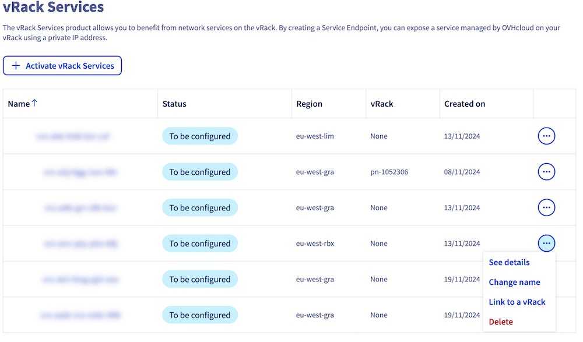
Task: Click the Region column header
Action: 309,104
